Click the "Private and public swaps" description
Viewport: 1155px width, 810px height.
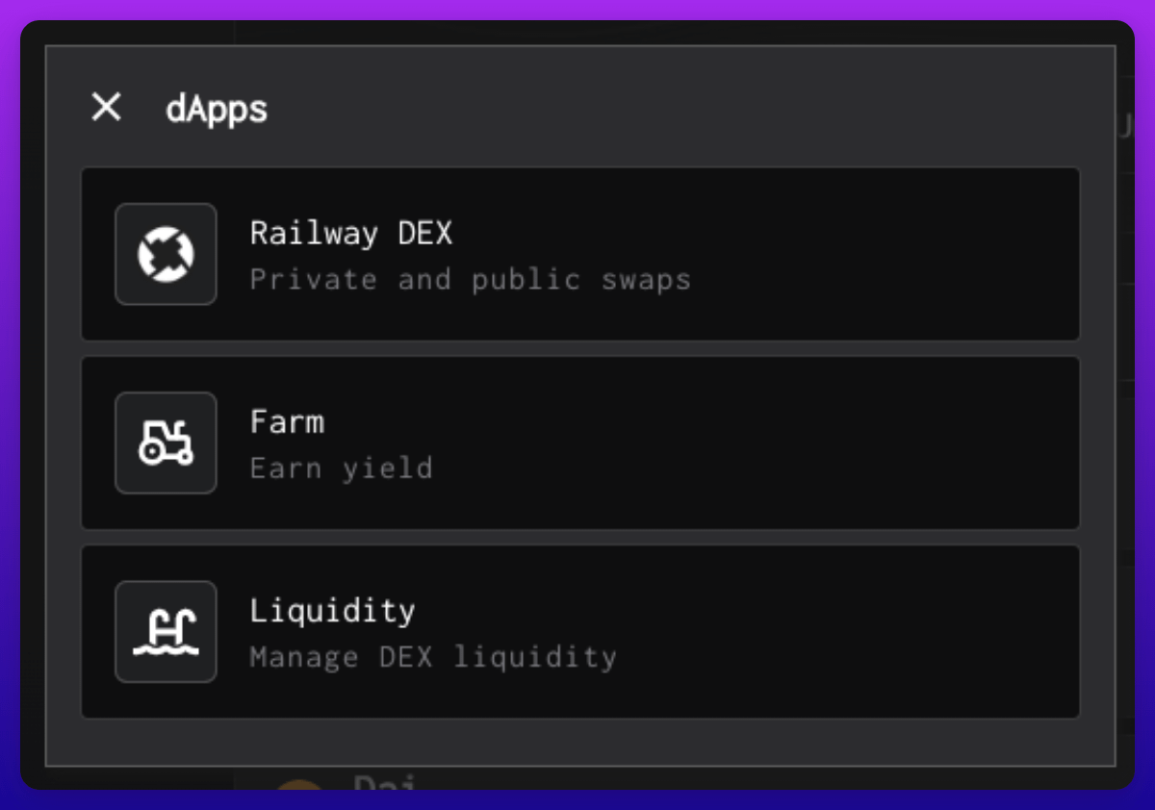tap(470, 280)
